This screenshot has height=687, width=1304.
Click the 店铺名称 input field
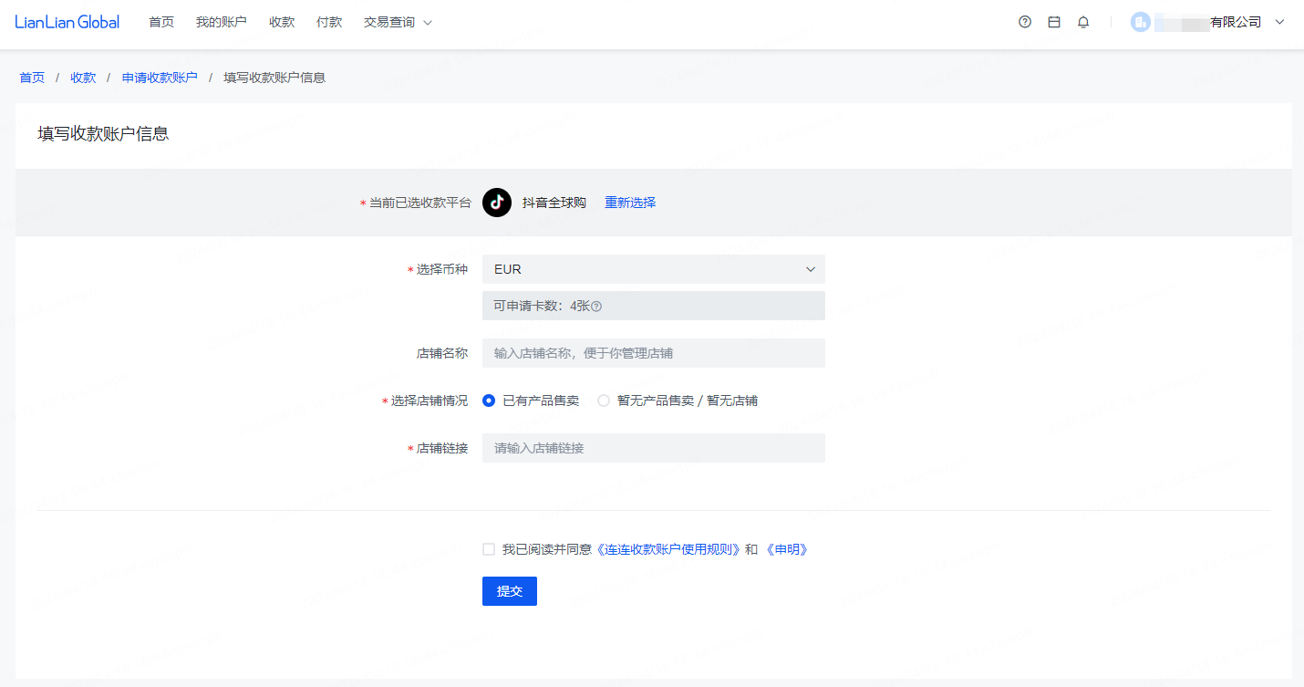coord(654,353)
